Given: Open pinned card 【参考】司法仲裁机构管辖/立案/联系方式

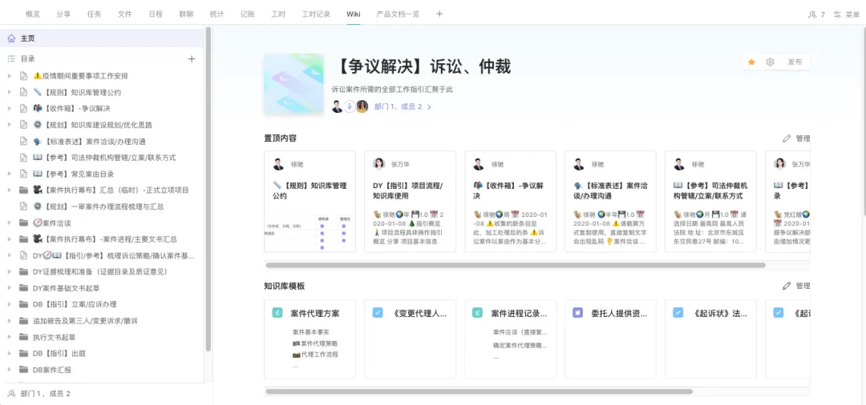Looking at the screenshot, I should coord(710,202).
